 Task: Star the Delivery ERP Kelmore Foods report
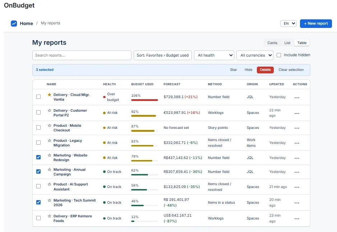pos(50,216)
